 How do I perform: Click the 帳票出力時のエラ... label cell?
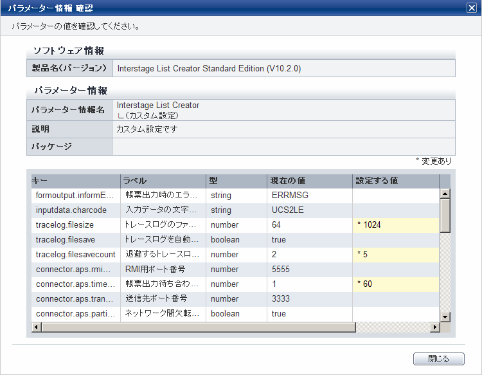(163, 196)
